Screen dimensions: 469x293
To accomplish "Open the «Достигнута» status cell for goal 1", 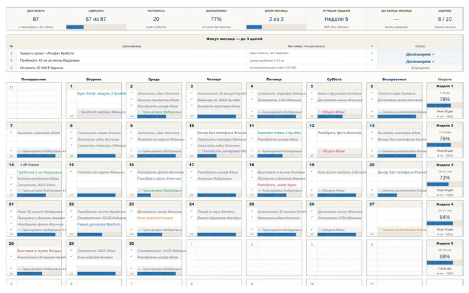I will tap(420, 54).
